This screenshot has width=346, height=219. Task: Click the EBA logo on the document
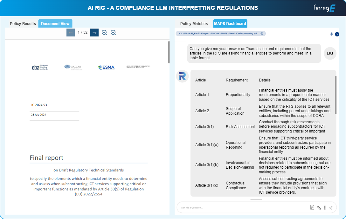point(40,67)
